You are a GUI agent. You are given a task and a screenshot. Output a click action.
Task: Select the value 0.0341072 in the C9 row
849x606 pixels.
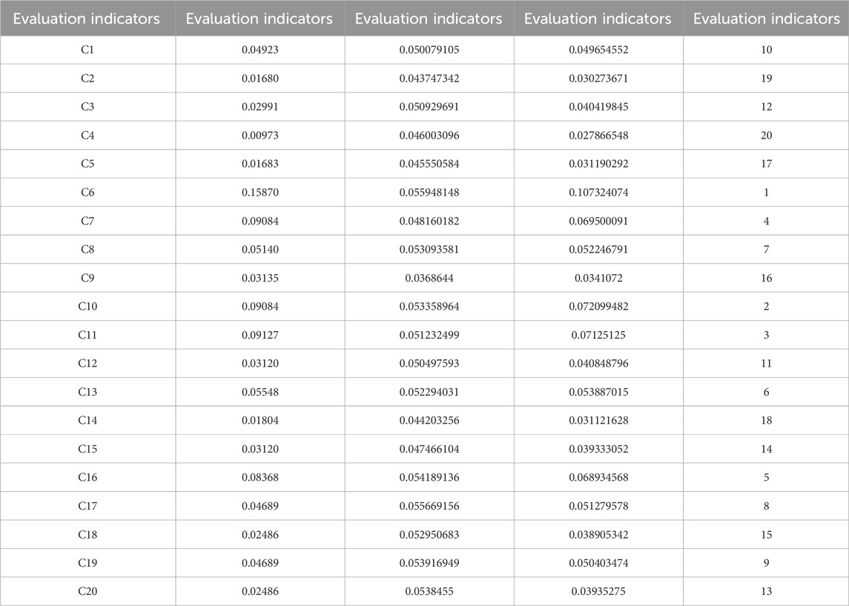[598, 279]
